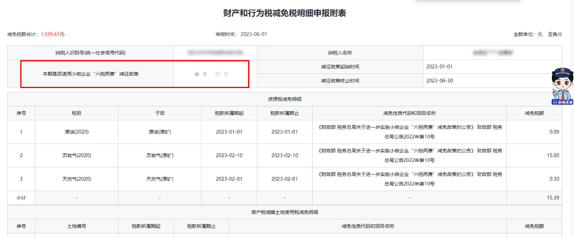This screenshot has height=237, width=574.
Task: Click the 征纳互动 label under the mascot
Action: [x=563, y=102]
